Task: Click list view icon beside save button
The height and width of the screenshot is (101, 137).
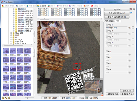Action: pyautogui.click(x=131, y=13)
